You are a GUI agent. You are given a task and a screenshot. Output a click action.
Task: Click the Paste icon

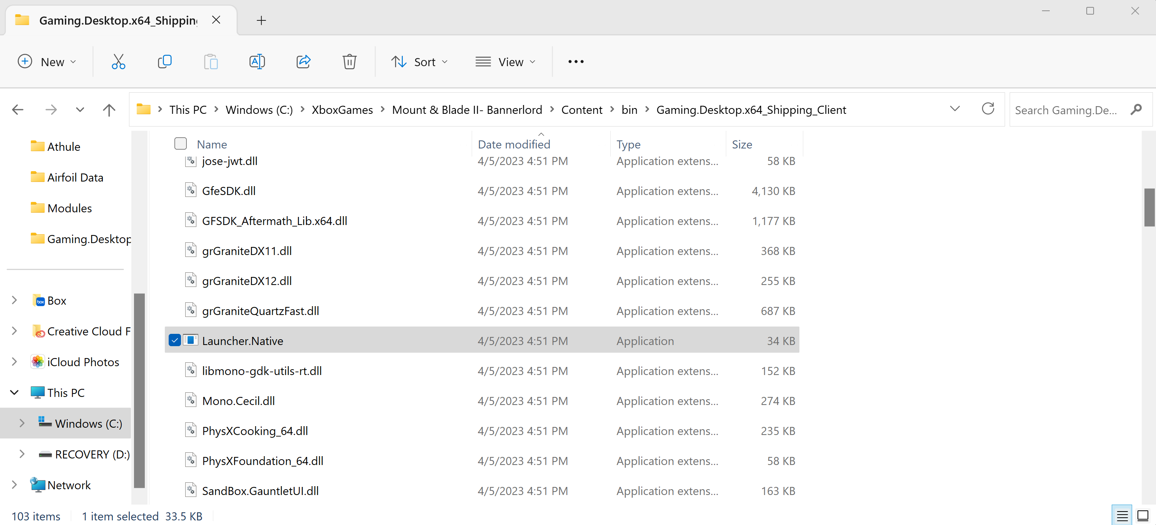[211, 62]
